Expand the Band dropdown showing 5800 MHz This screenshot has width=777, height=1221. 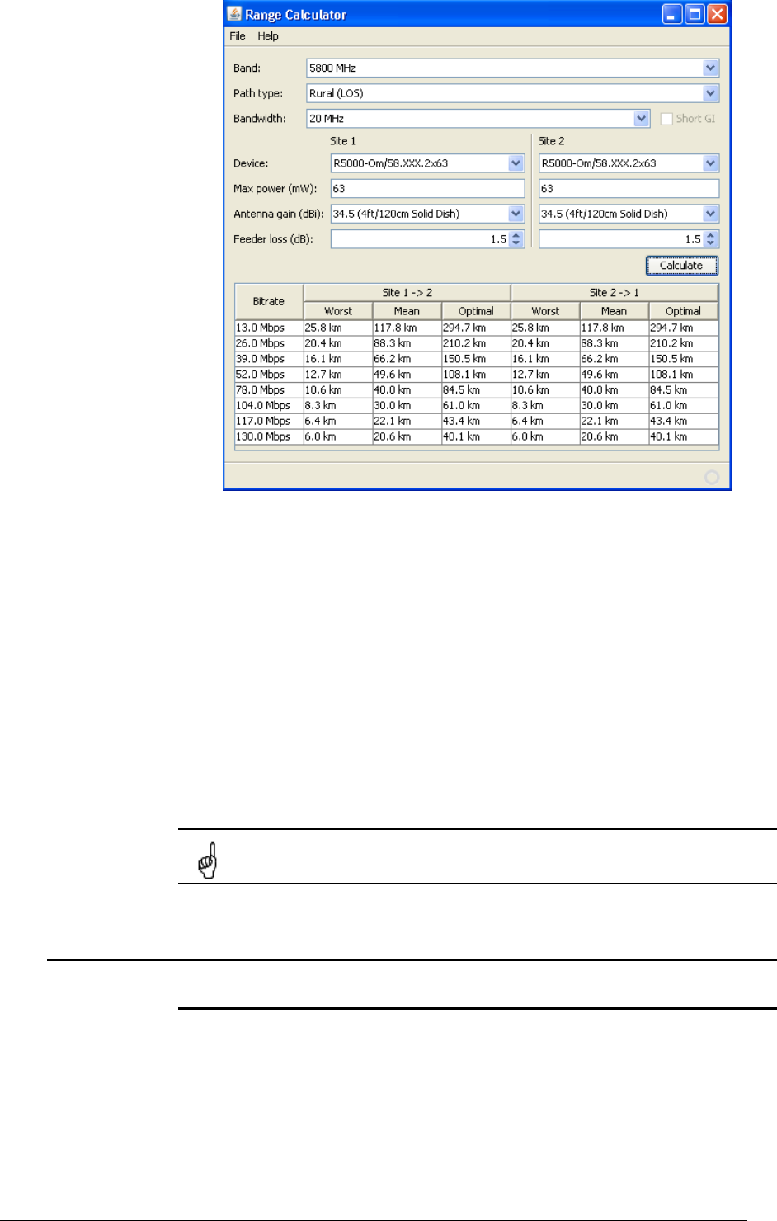click(711, 68)
